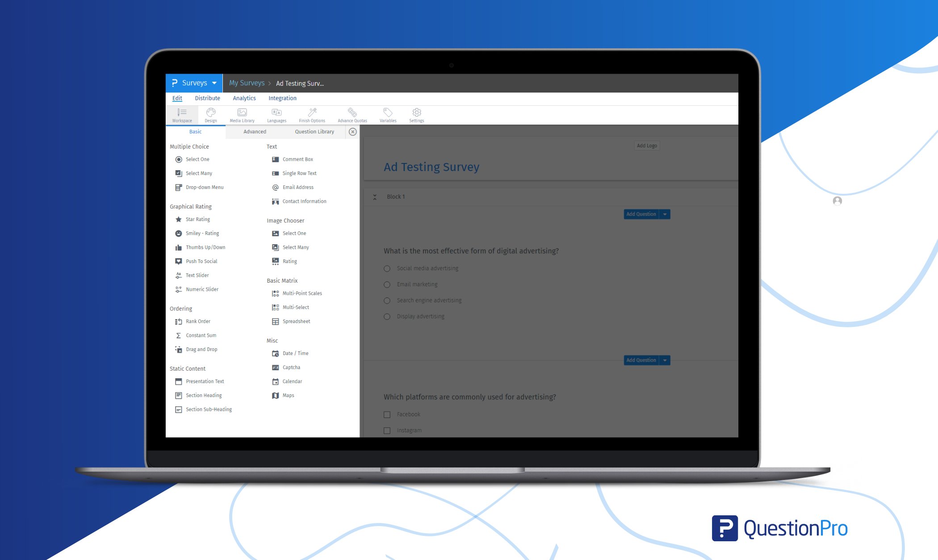Viewport: 938px width, 560px height.
Task: Expand the second Add Question dropdown
Action: click(665, 360)
